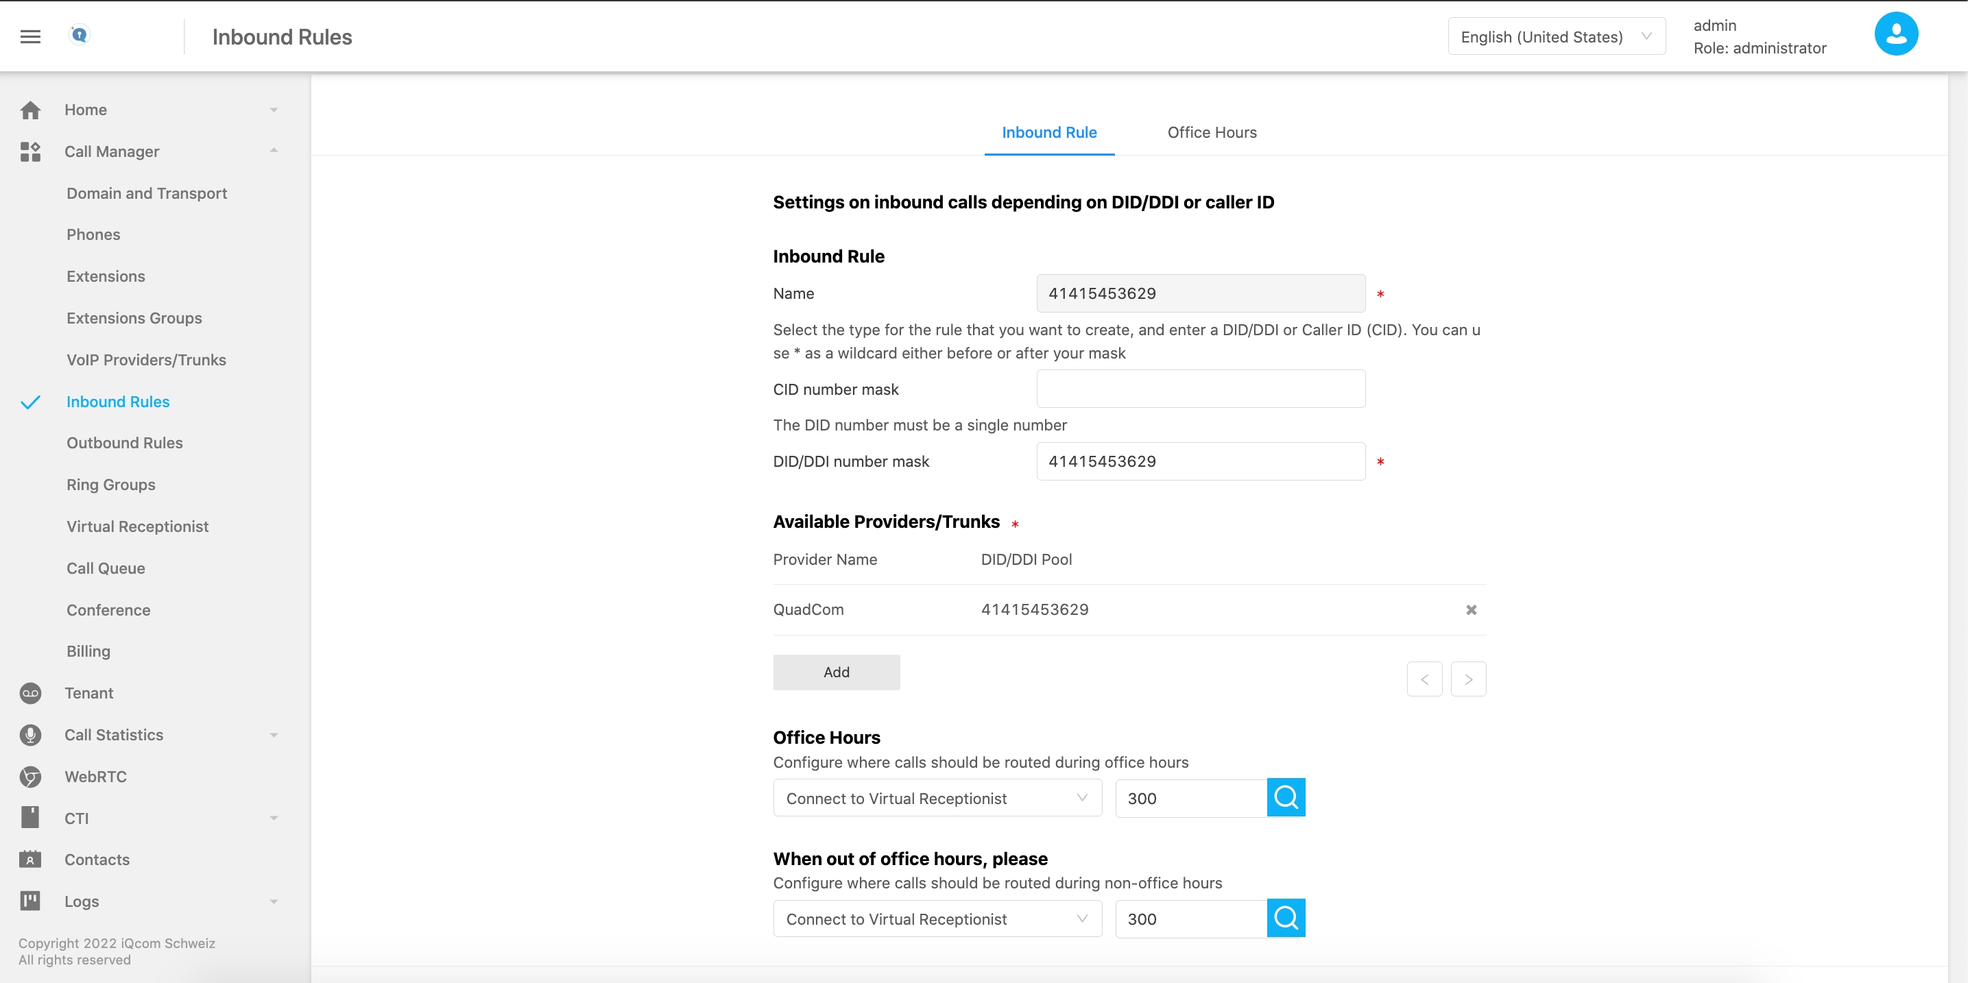
Task: Switch to Office Hours tab
Action: 1212,132
